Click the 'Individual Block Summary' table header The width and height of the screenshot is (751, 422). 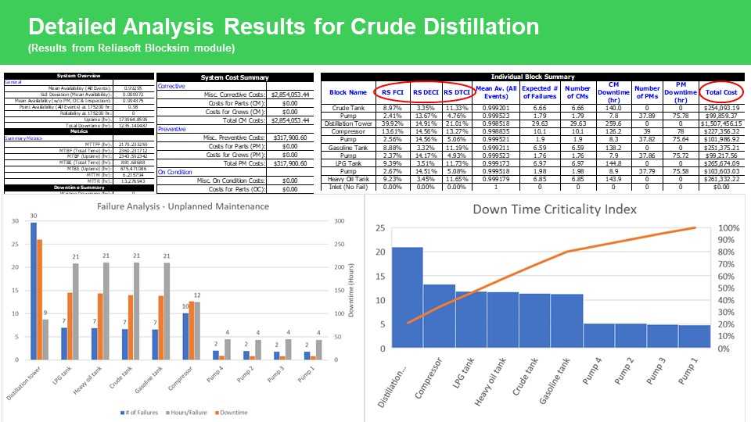click(534, 77)
